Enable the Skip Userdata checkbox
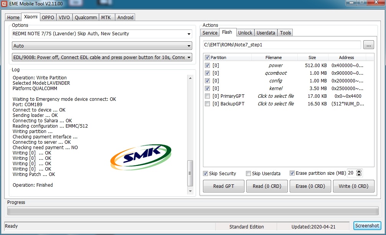Screen dimensions: 386x235 coord(248,173)
